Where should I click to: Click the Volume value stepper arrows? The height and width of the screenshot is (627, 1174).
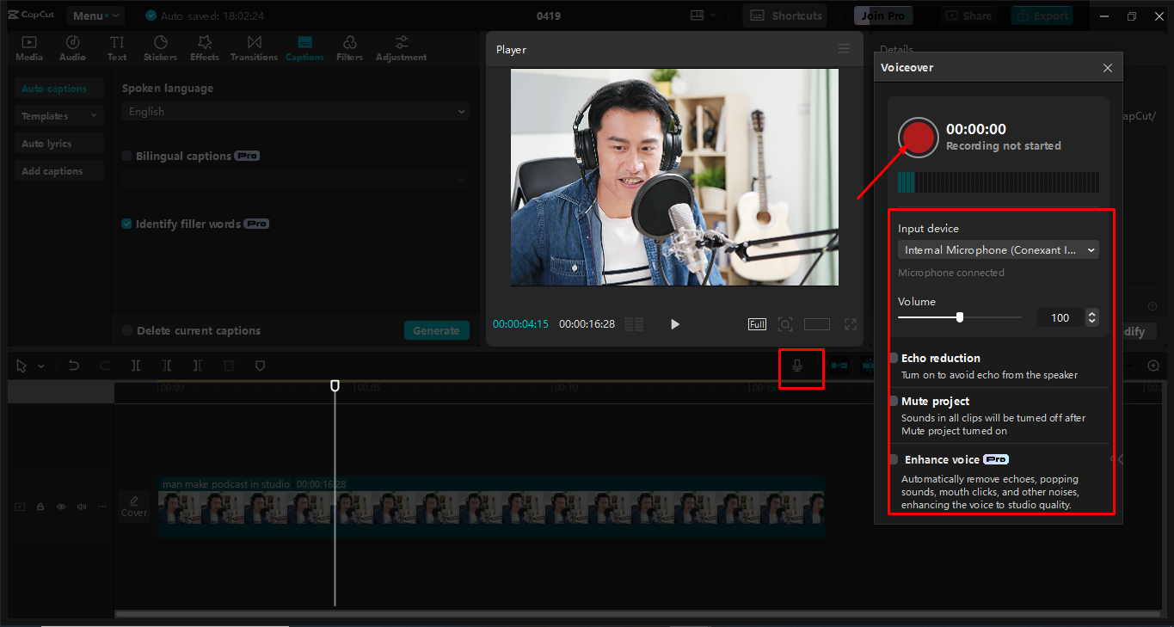1092,317
